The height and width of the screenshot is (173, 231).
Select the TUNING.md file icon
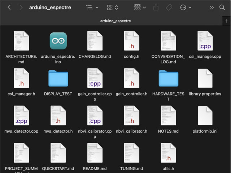tap(131, 153)
